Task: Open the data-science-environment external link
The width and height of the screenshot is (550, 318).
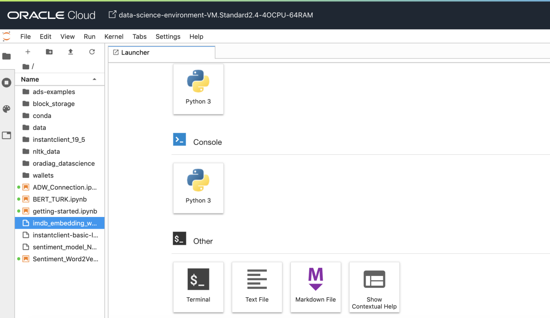Action: (211, 15)
